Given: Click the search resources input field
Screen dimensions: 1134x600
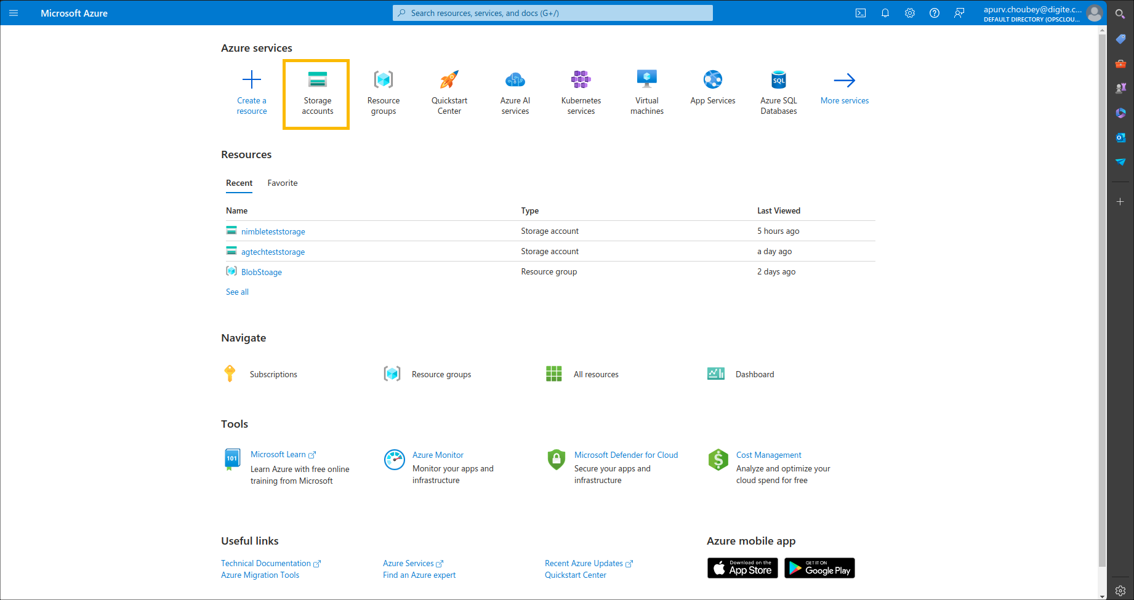Looking at the screenshot, I should pos(552,12).
